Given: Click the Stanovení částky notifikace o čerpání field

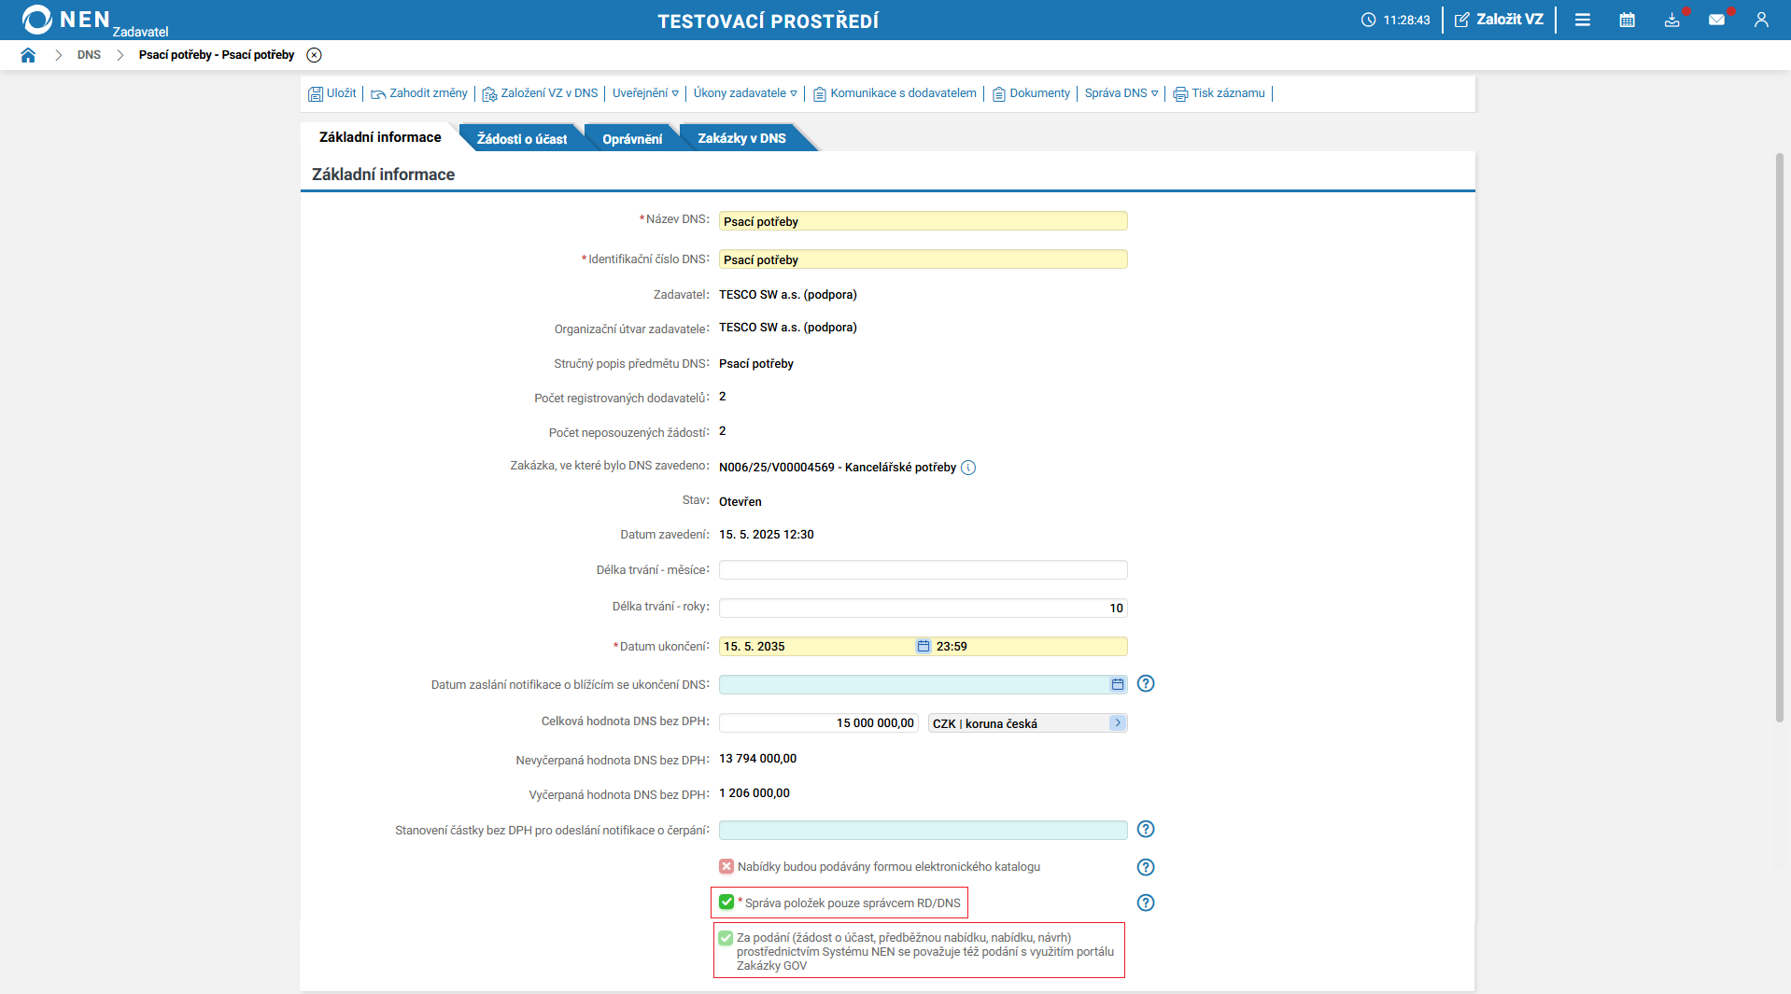Looking at the screenshot, I should coord(923,831).
